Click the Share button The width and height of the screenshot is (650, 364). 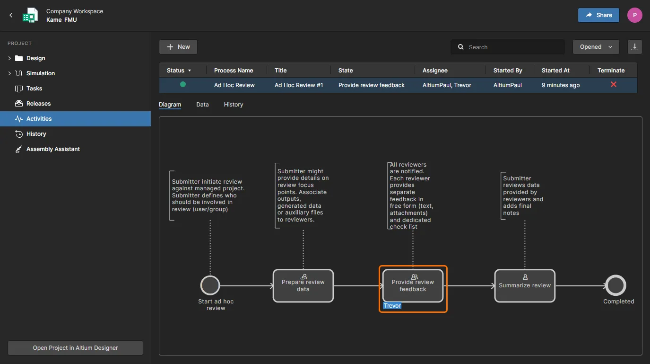598,15
